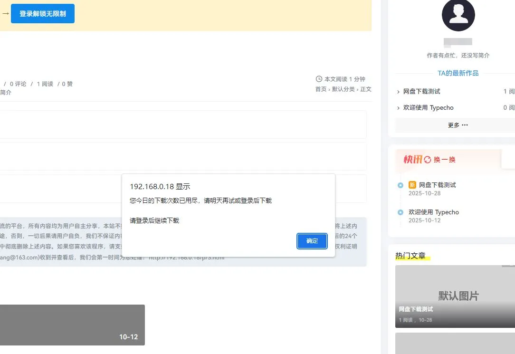Click the 换一换 refresh icon

(428, 160)
